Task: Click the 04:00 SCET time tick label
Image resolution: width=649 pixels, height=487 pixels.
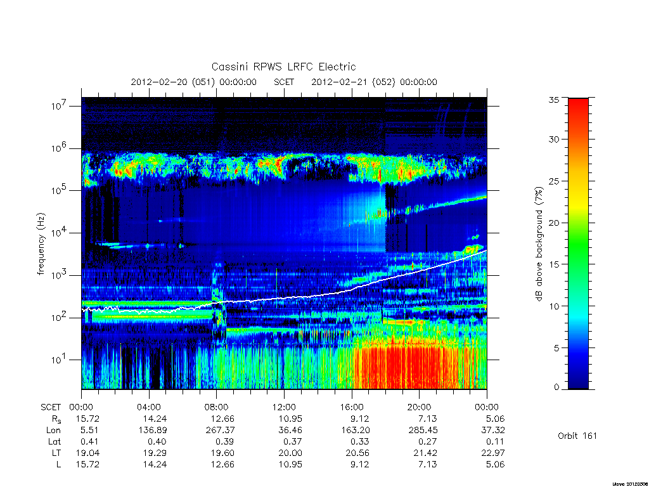Action: point(148,407)
